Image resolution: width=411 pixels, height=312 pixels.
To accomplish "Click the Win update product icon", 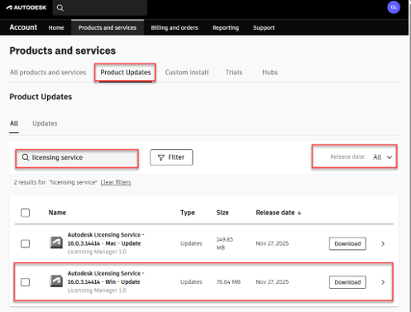I will pos(56,281).
